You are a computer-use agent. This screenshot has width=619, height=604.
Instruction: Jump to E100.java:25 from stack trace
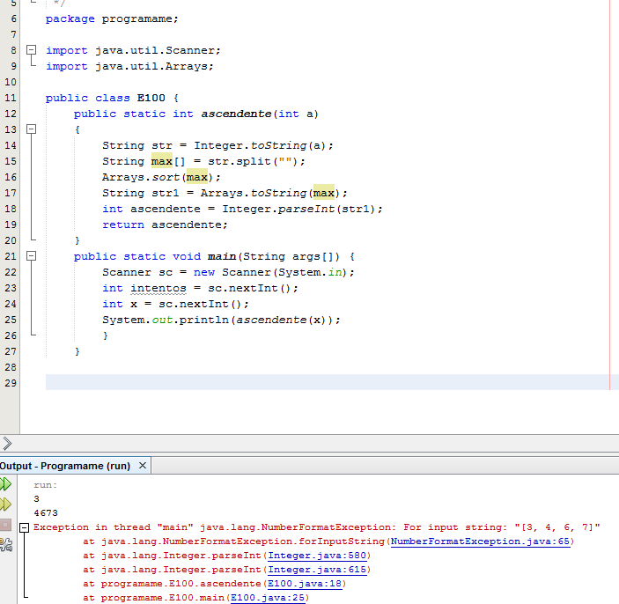click(269, 598)
